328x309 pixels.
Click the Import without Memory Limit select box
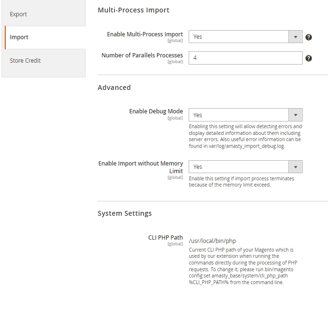click(x=245, y=167)
